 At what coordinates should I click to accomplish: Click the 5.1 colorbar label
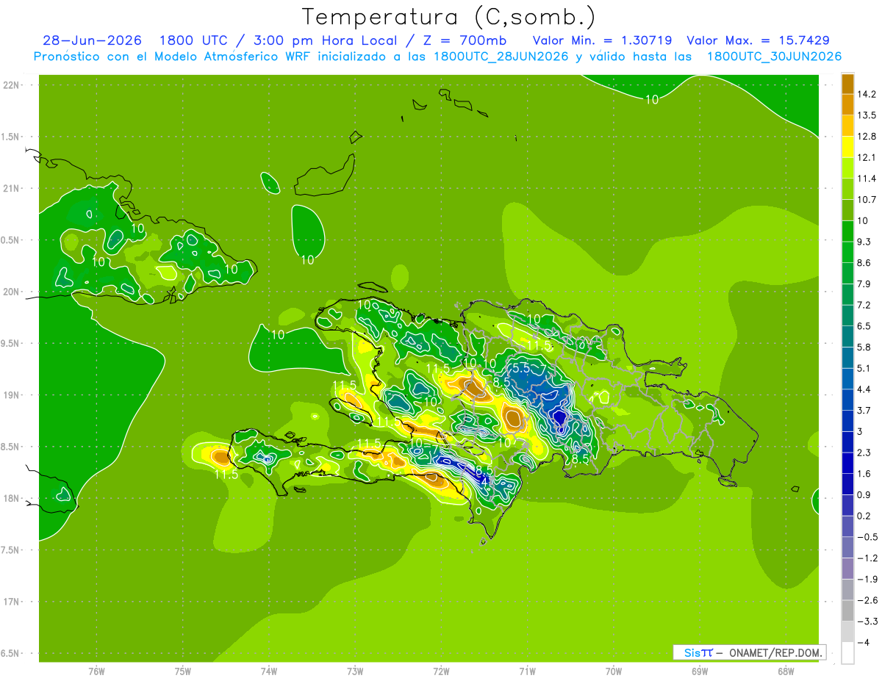coord(864,368)
